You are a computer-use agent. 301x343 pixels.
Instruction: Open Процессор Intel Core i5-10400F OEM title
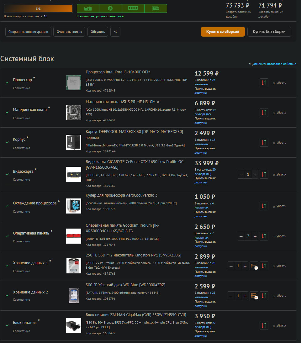point(118,72)
